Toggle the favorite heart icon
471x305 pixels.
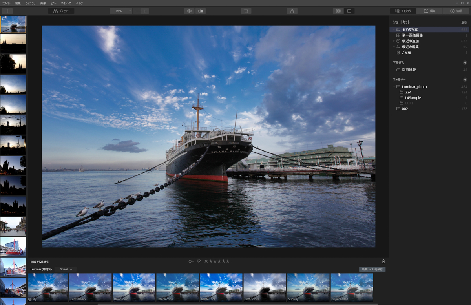click(199, 261)
